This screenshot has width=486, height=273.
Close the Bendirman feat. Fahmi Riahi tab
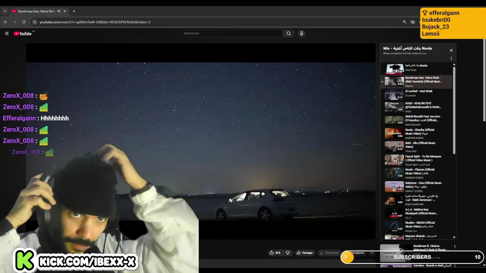pyautogui.click(x=65, y=11)
